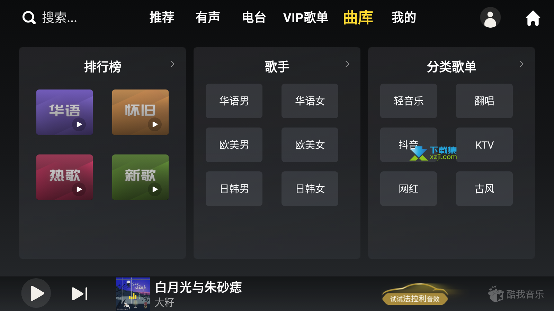This screenshot has width=554, height=311.
Task: Play the 华语 chart with its play icon
Action: point(79,124)
